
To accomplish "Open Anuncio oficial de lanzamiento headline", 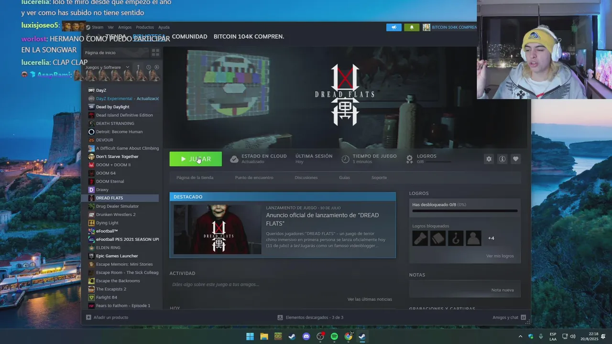I will click(322, 219).
